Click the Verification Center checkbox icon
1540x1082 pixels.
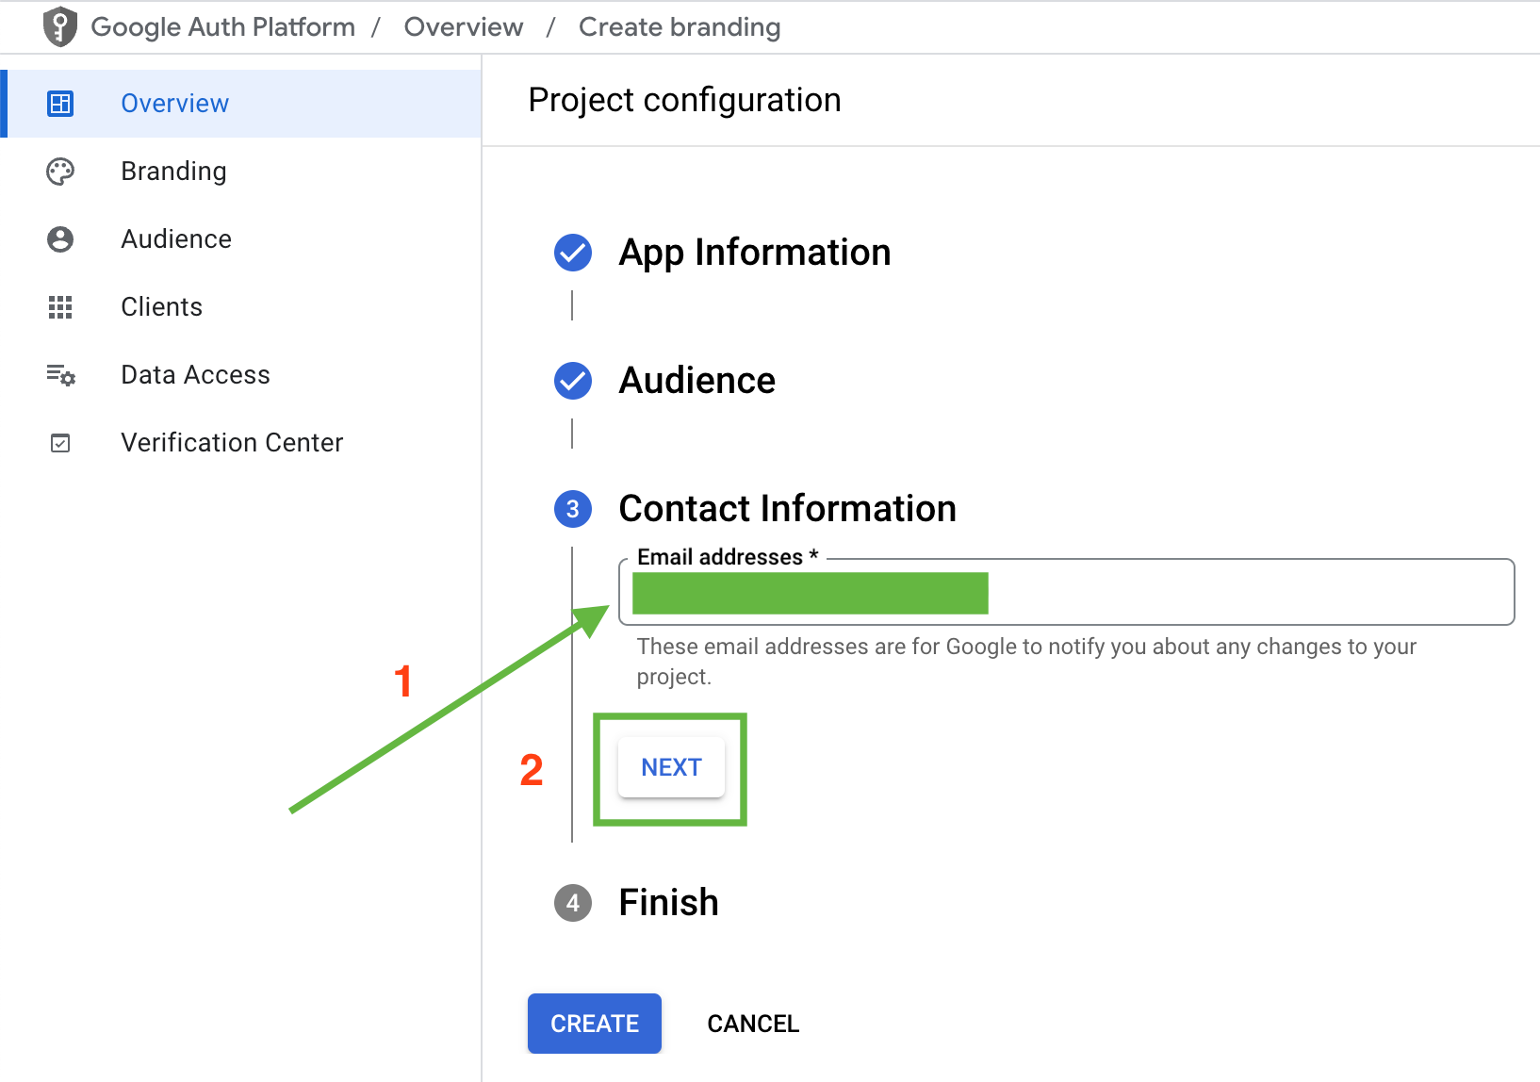[x=60, y=443]
